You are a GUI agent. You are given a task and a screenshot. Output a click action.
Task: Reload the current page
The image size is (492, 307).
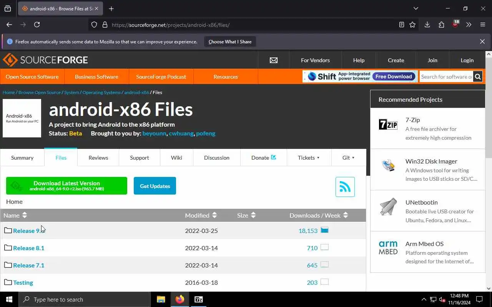tap(37, 25)
